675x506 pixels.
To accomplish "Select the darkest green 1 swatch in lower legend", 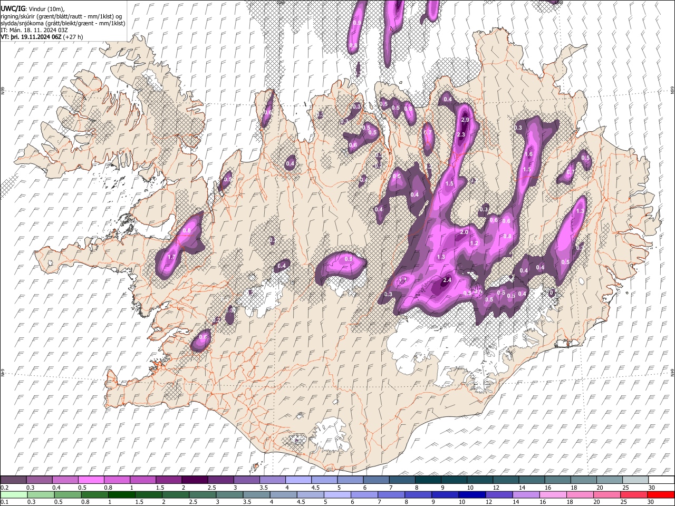I will coord(121,494).
